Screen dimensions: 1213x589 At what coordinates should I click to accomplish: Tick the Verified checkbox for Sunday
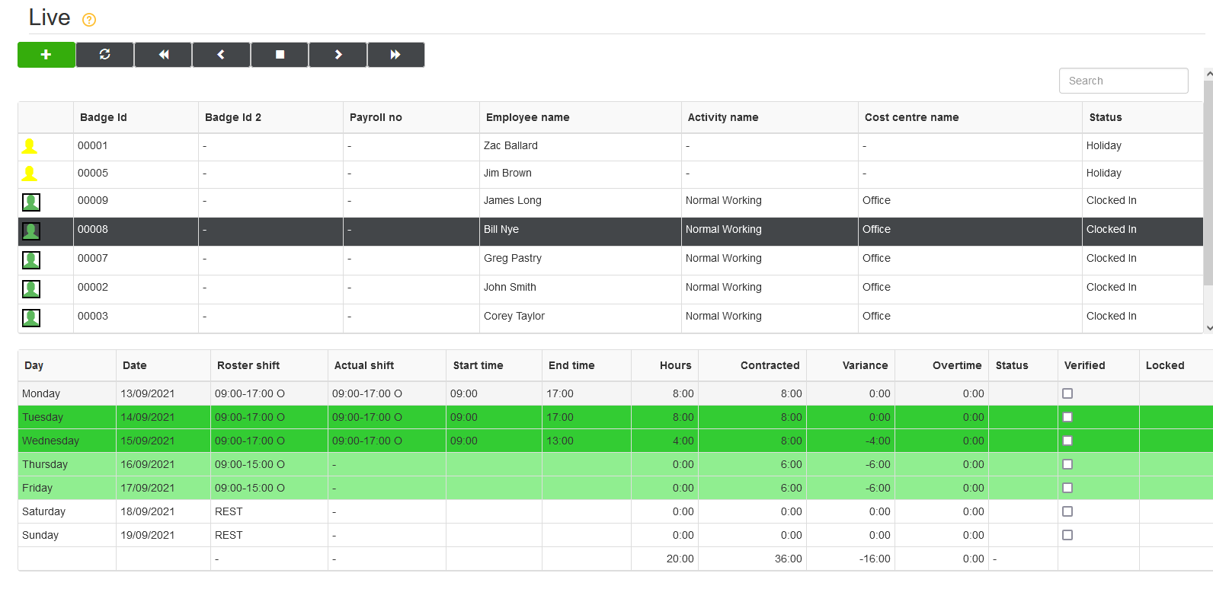tap(1067, 535)
